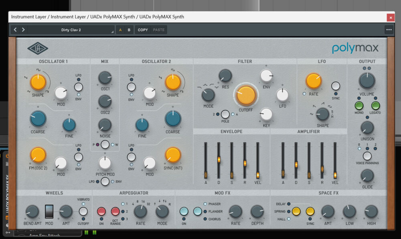Screen dimensions: 401x239
Task: Toggle pitch mod LFO/ENV source switch
Action: (105, 181)
